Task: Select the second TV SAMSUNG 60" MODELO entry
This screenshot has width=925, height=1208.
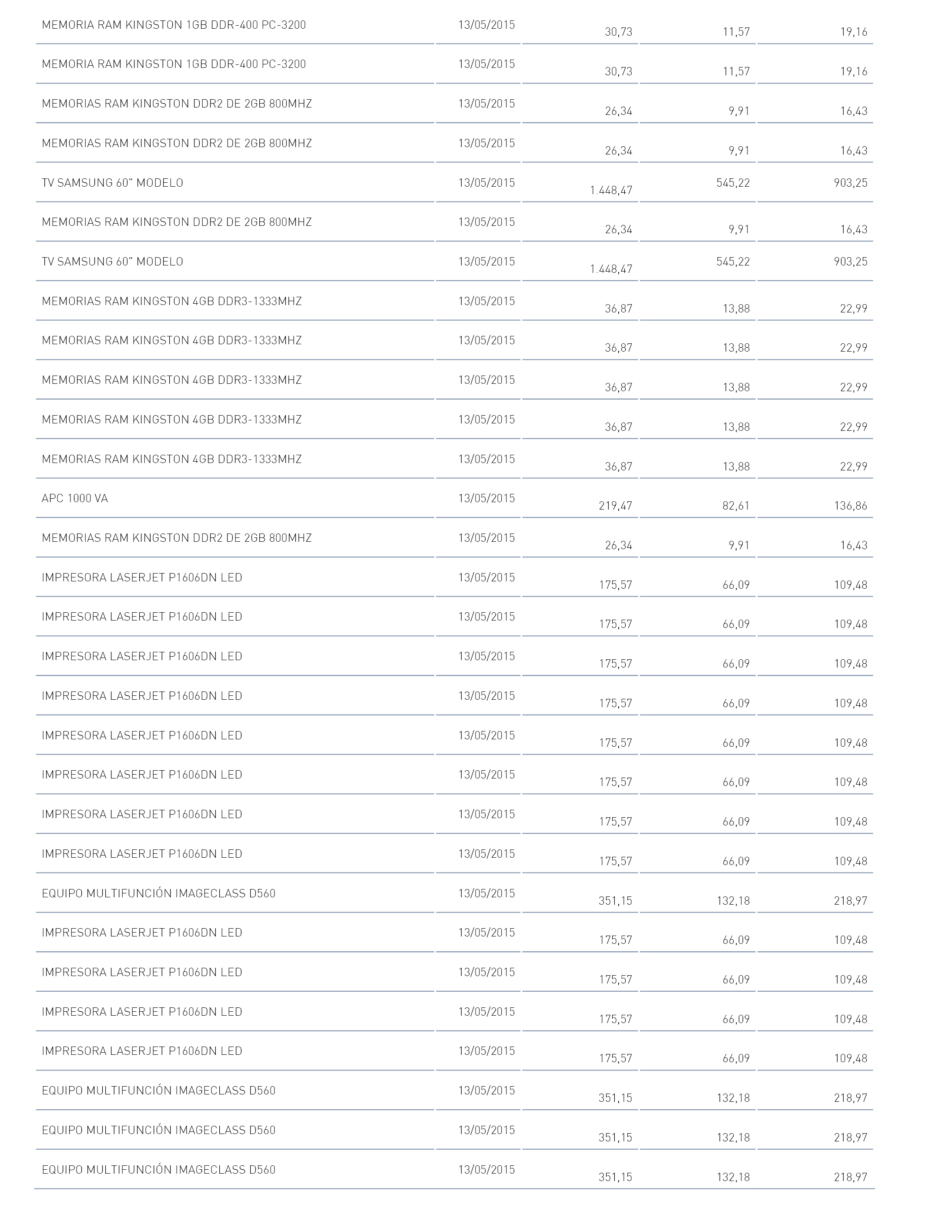Action: (x=112, y=262)
